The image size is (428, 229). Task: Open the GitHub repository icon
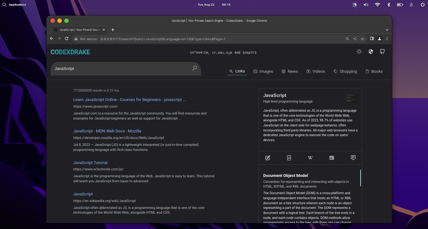pos(382,52)
